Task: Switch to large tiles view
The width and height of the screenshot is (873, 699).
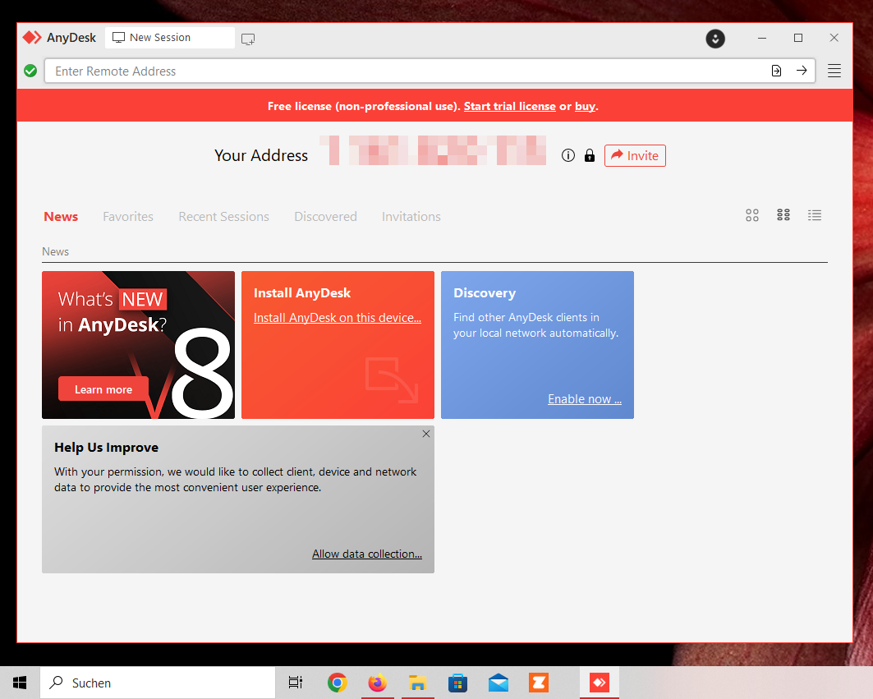Action: pos(752,215)
